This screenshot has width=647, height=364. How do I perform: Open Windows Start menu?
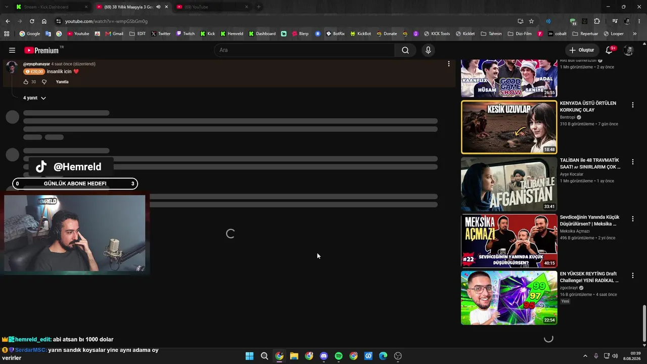coord(249,356)
